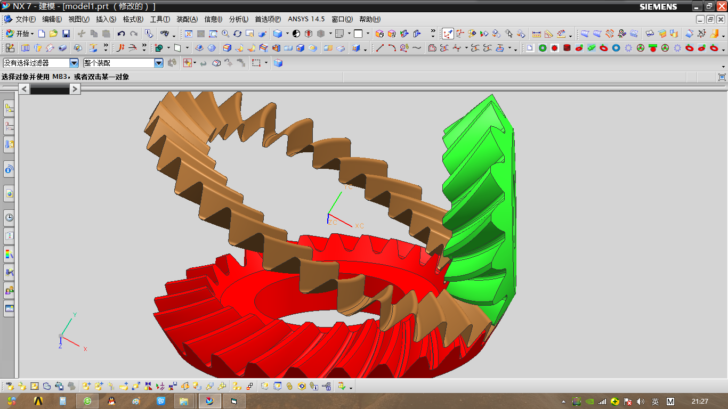Screen dimensions: 728x409
Task: Open the Assembly Navigator sidebar icon
Action: (x=9, y=109)
